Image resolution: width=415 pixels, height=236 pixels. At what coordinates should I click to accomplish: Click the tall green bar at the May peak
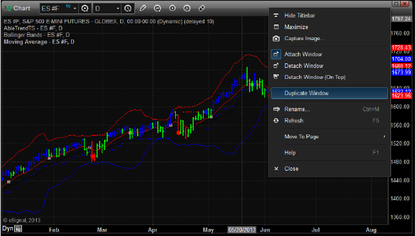pos(247,76)
